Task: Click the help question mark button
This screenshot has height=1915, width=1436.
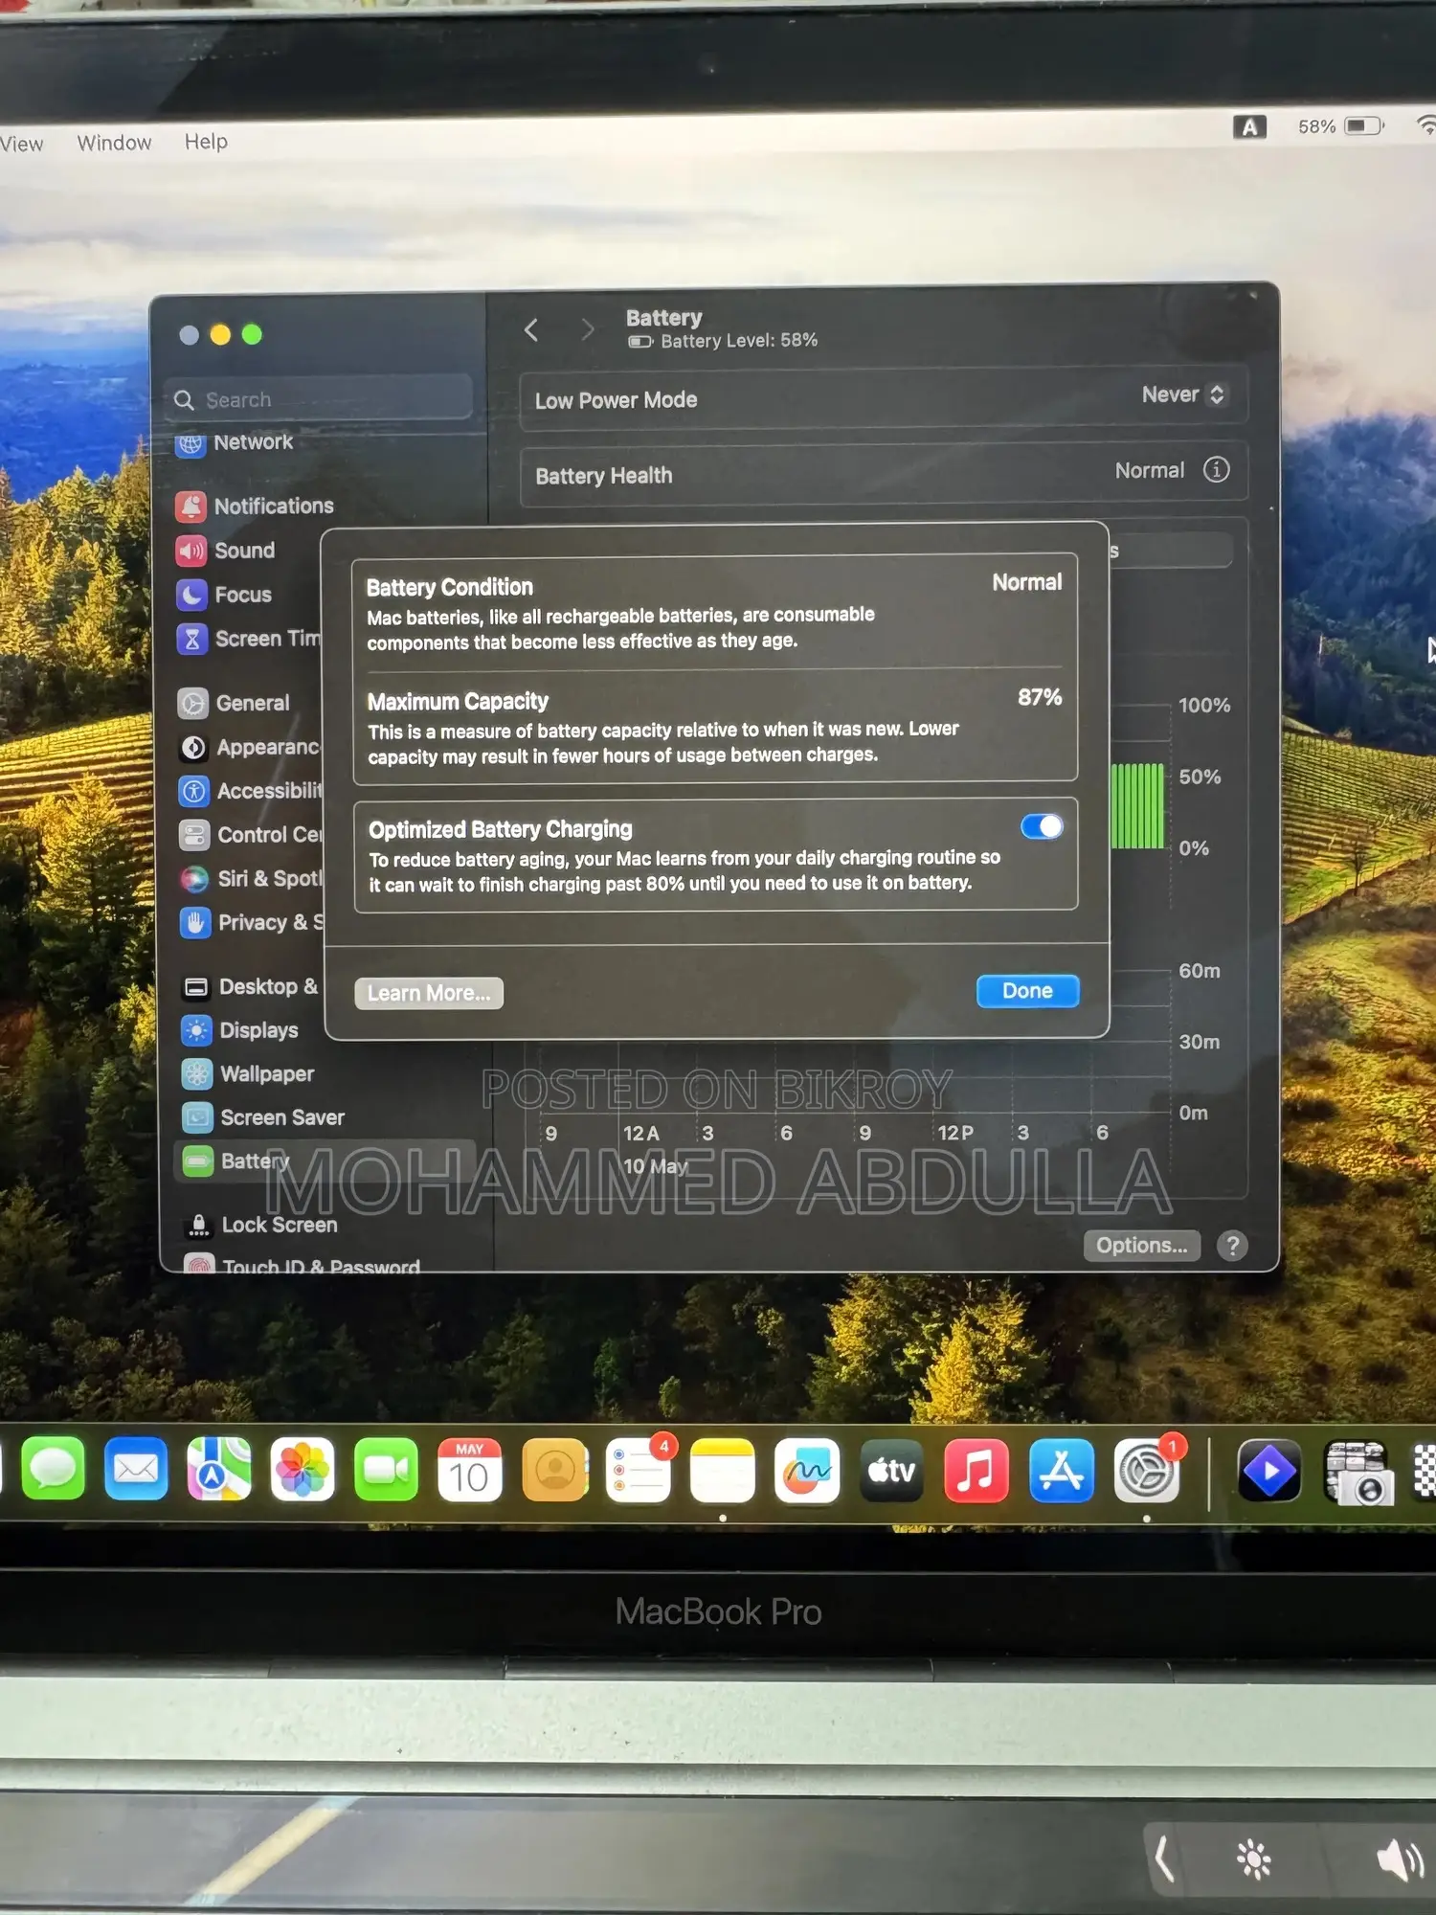Action: point(1232,1246)
